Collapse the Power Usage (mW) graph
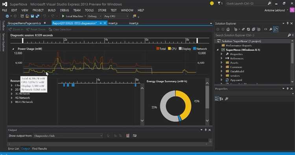Image resolution: width=295 pixels, height=155 pixels. [13, 49]
